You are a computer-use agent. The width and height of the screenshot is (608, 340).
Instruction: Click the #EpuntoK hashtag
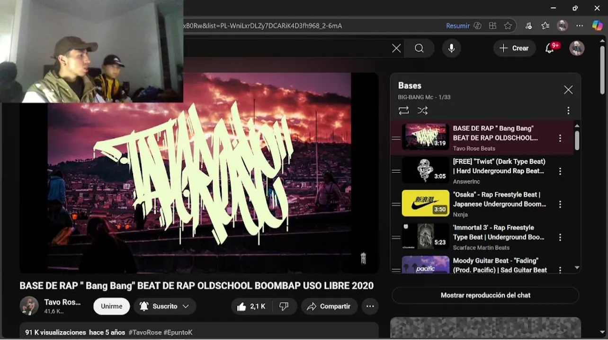click(178, 332)
